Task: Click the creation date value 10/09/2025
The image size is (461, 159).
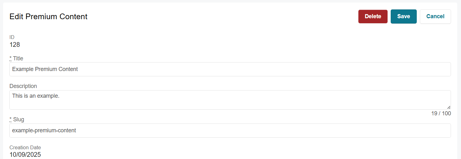Action: click(25, 155)
